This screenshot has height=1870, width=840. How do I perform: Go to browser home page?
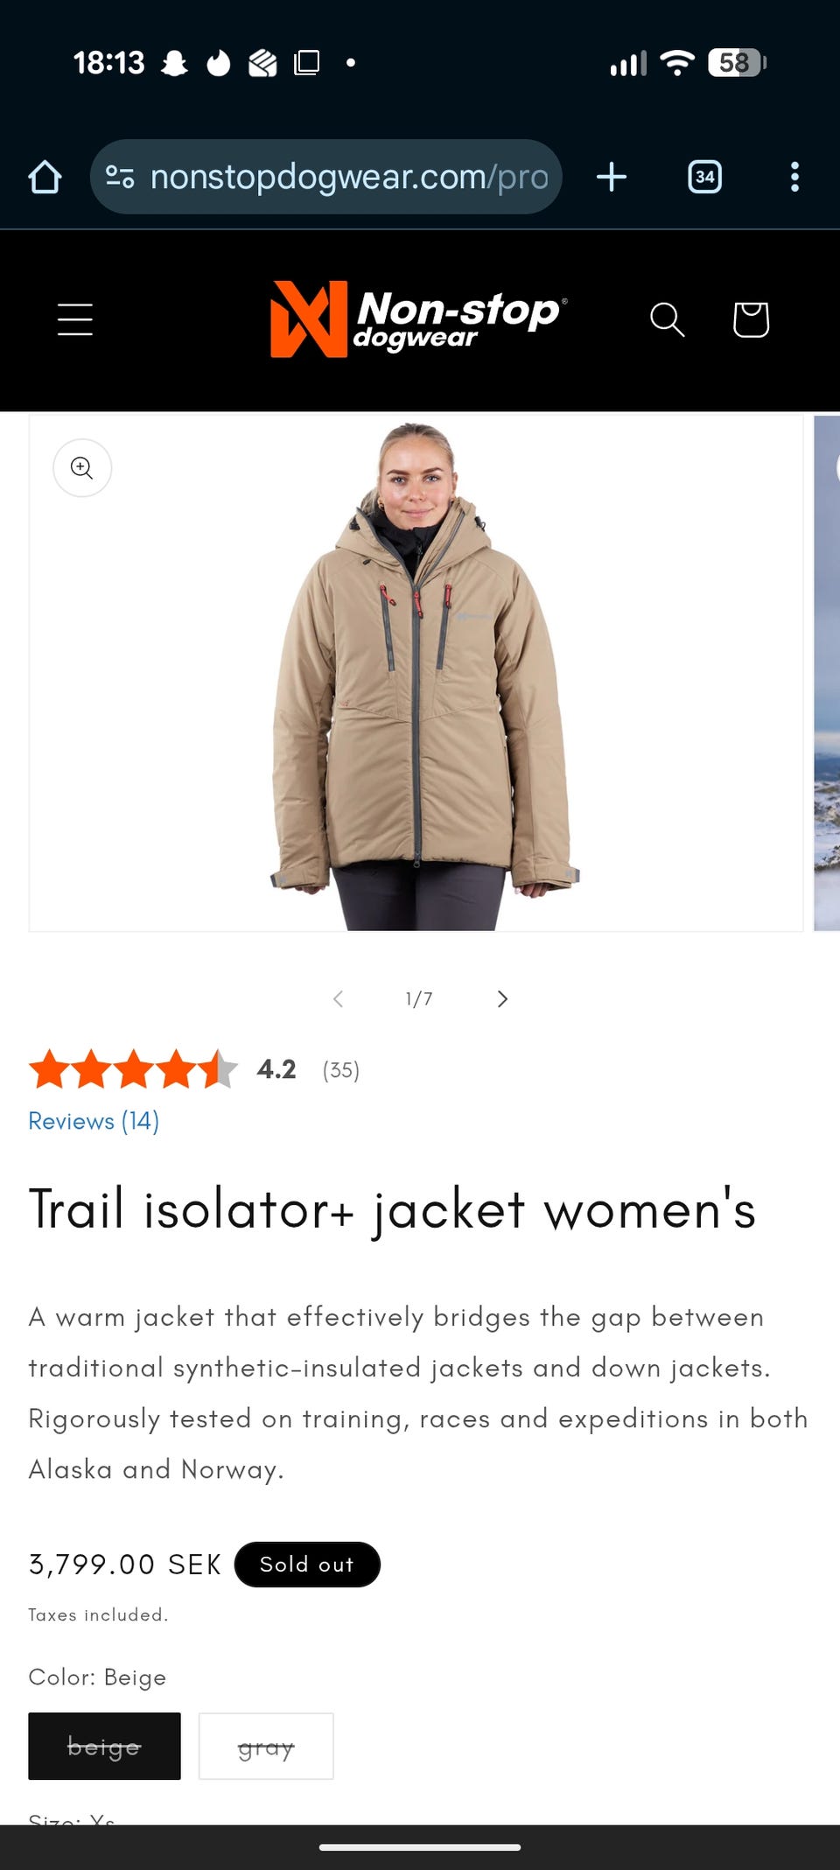(45, 177)
